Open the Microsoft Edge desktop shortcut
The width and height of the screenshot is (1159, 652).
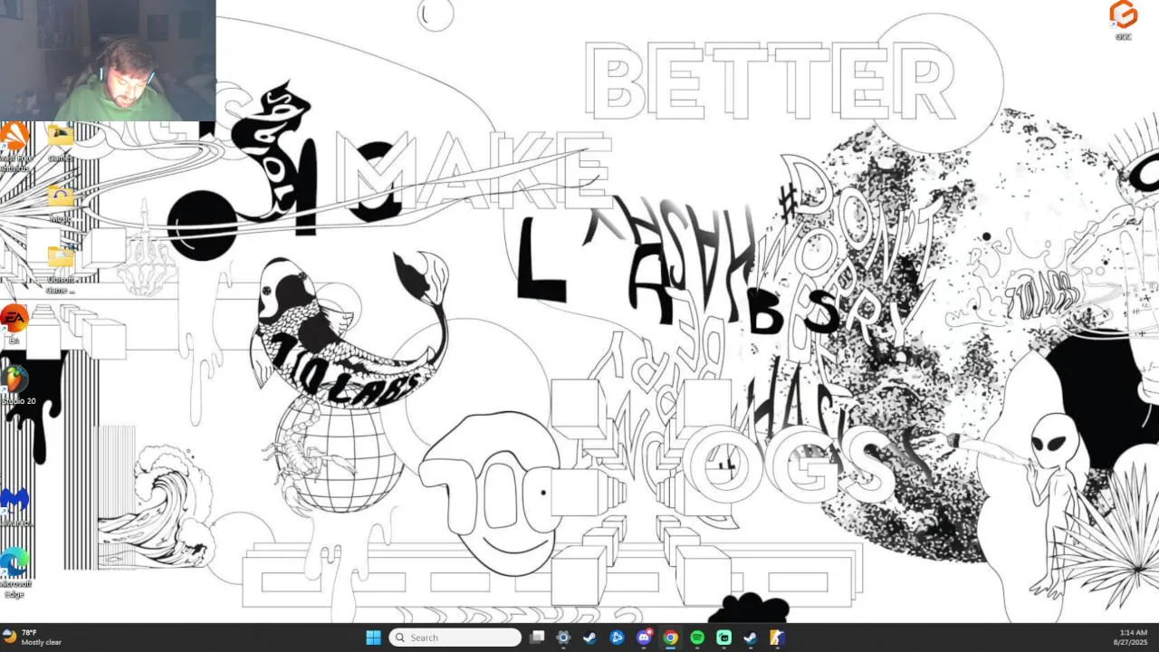coord(14,572)
